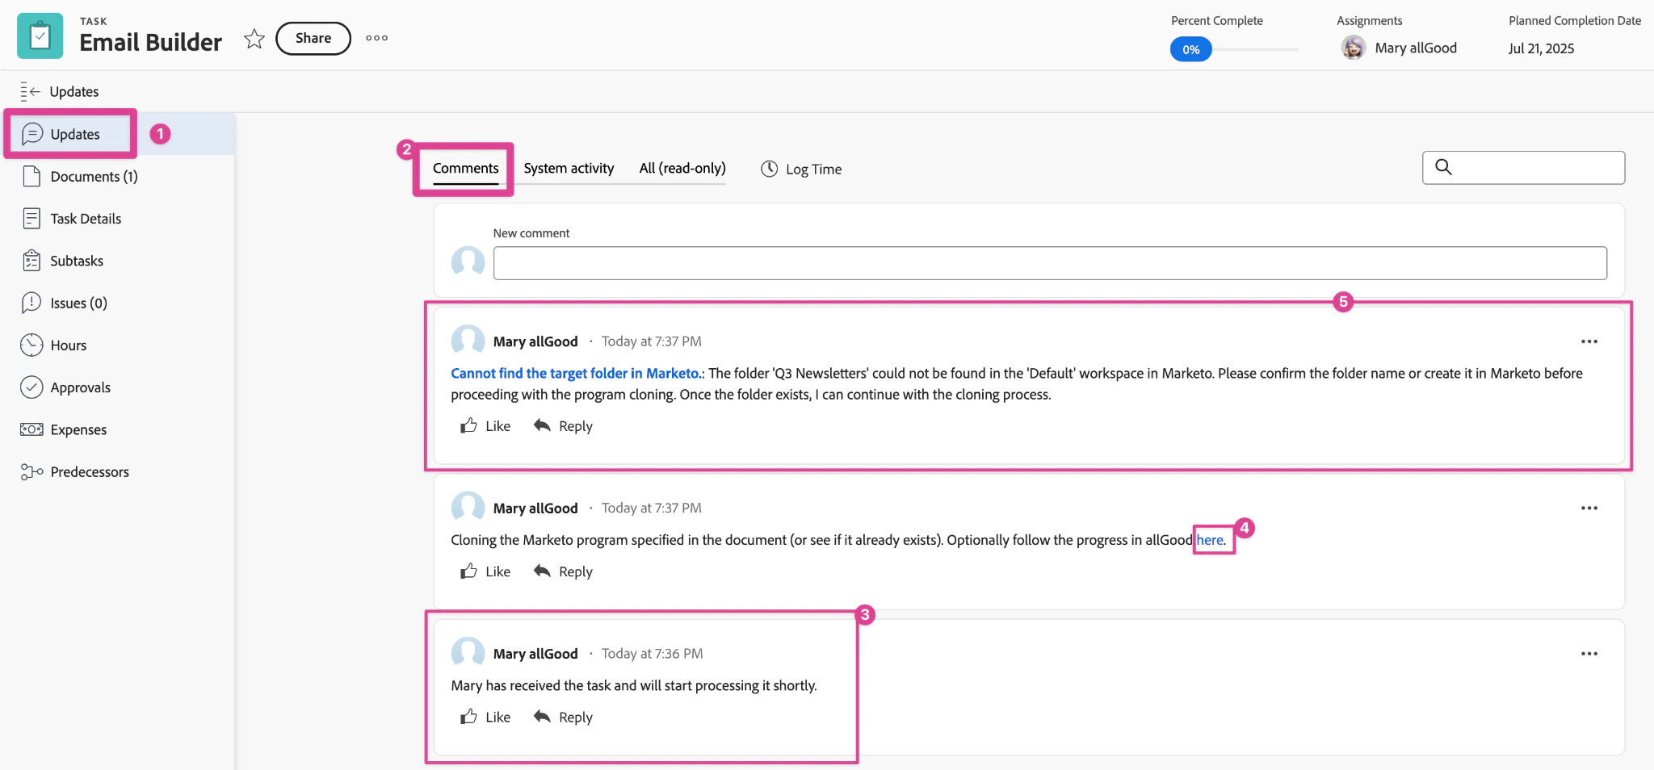The width and height of the screenshot is (1654, 770).
Task: Collapse the Updates side panel
Action: click(30, 90)
